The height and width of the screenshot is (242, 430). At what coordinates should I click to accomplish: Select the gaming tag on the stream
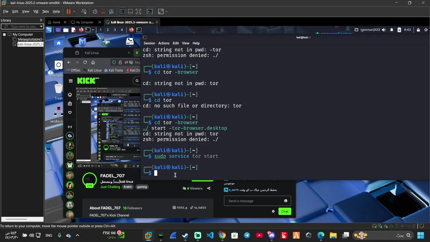coord(142,187)
